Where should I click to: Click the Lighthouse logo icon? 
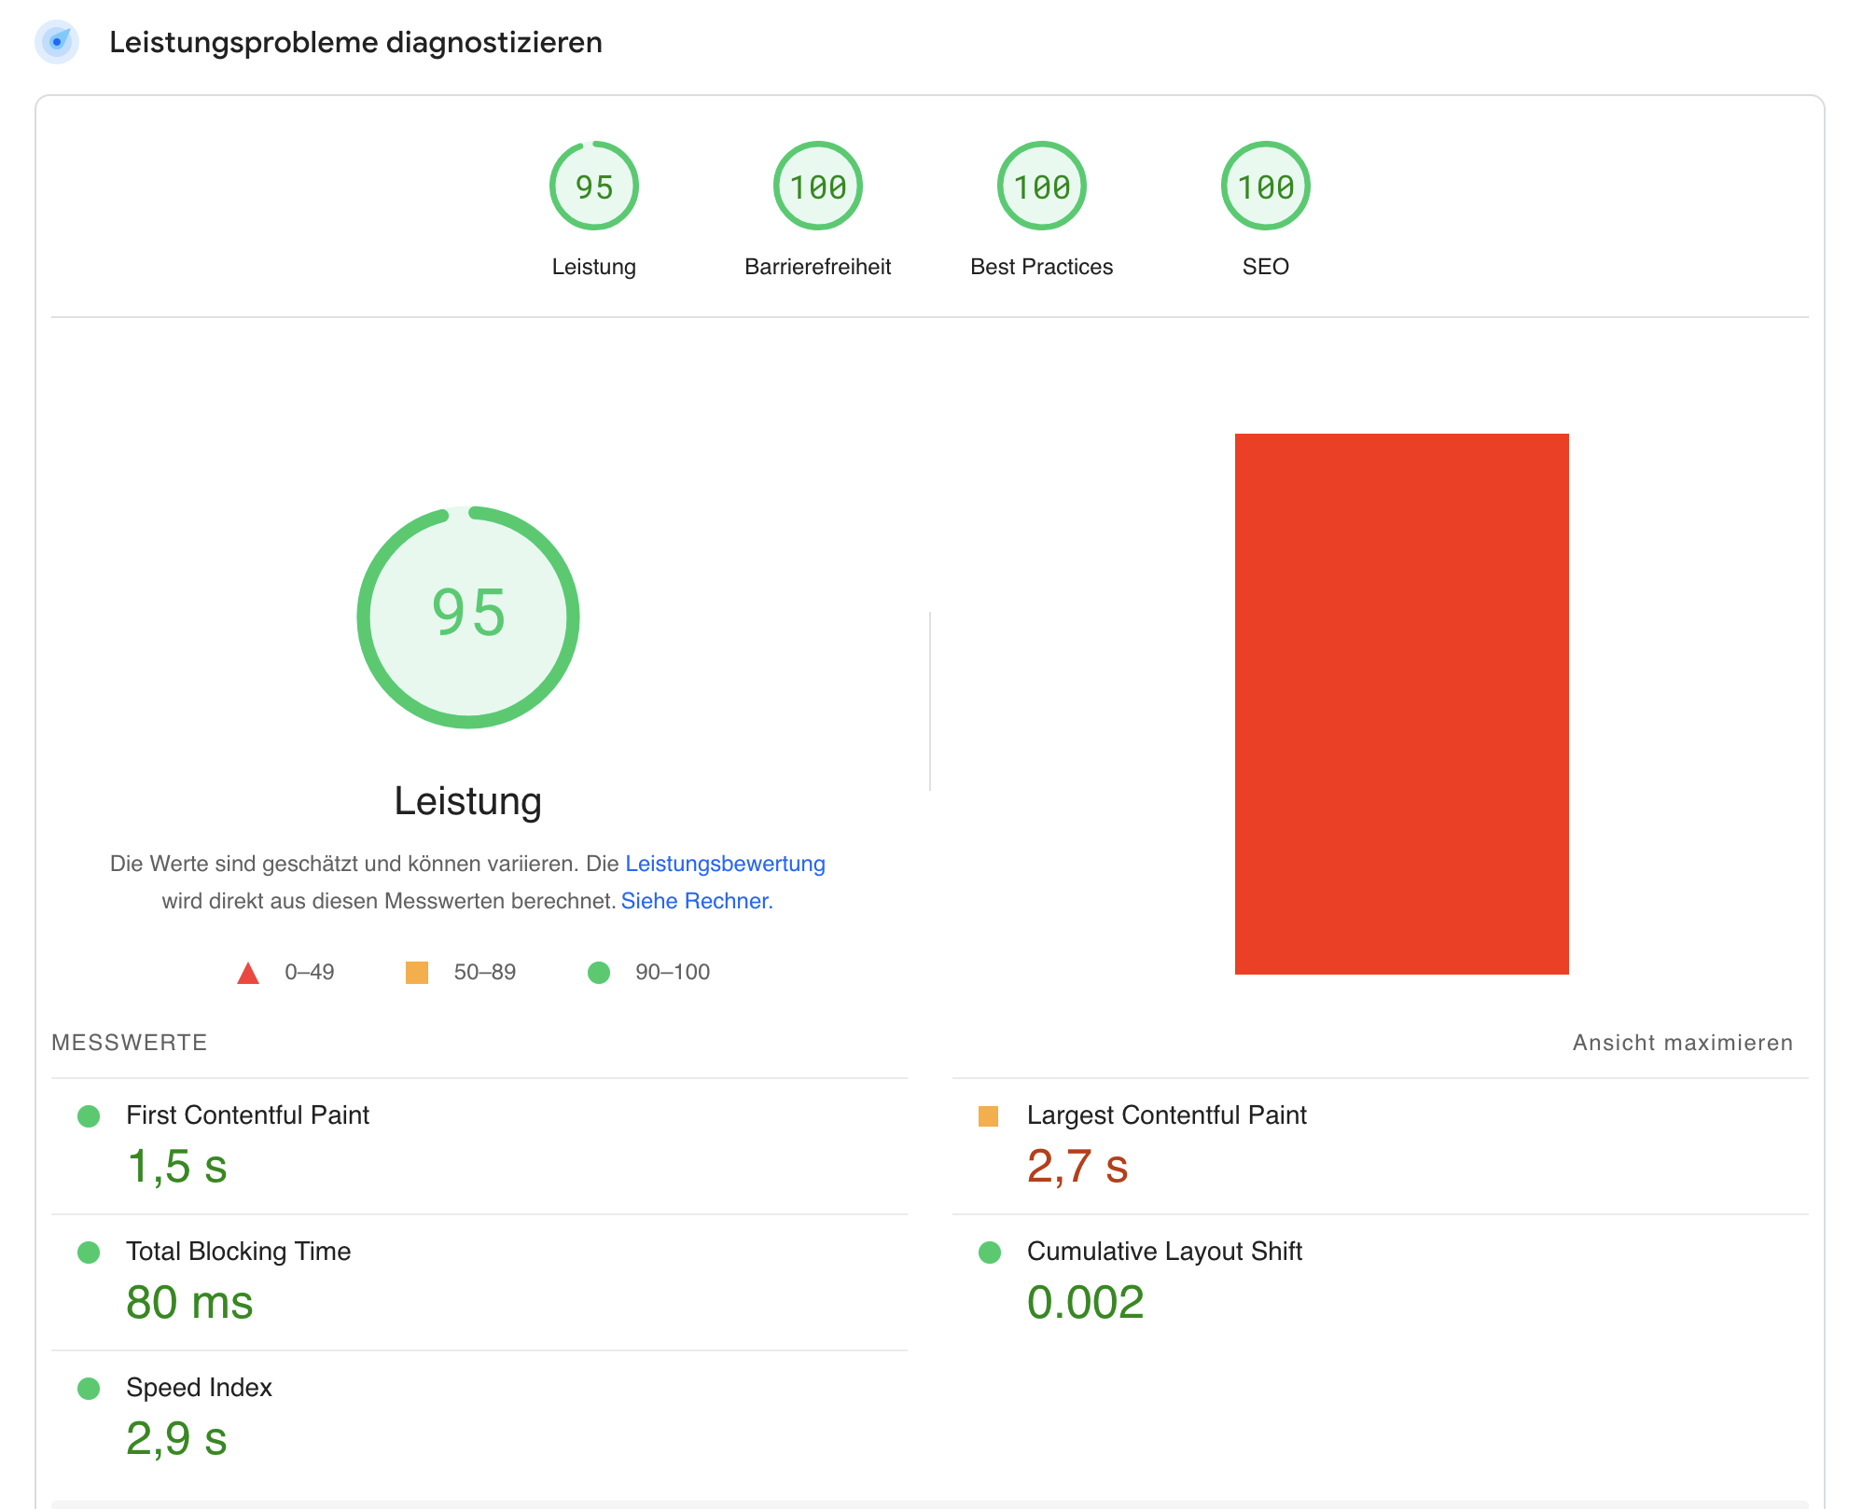click(58, 42)
